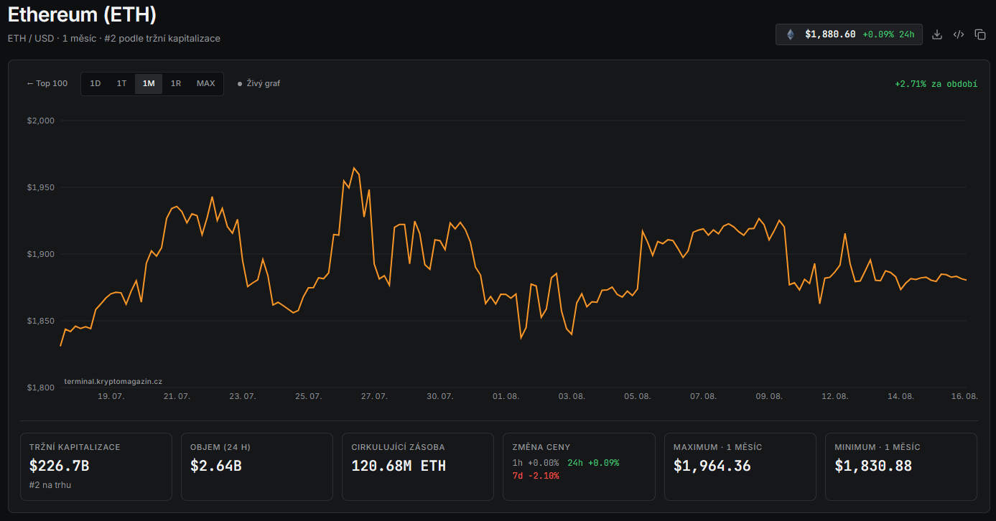Screen dimensions: 996x521
Task: Click the 05. 08. date label
Action: coord(638,396)
